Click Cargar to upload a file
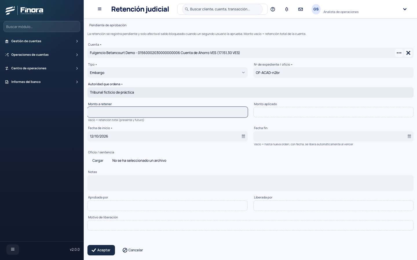The width and height of the screenshot is (417, 260). [98, 161]
